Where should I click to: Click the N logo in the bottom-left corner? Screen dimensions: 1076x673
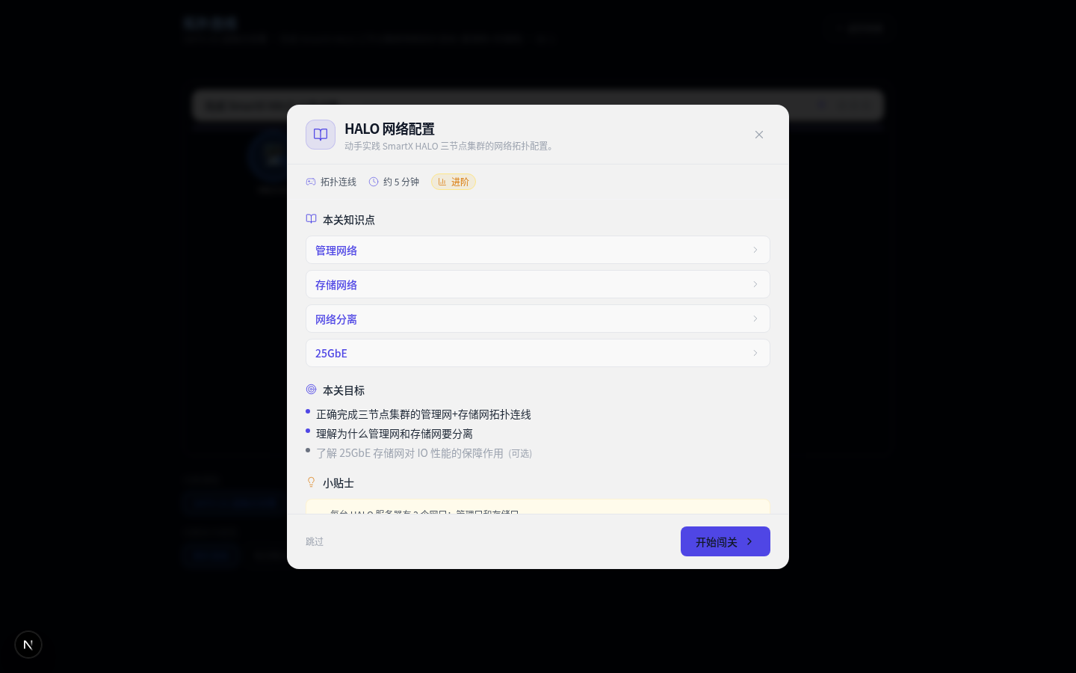click(x=28, y=644)
